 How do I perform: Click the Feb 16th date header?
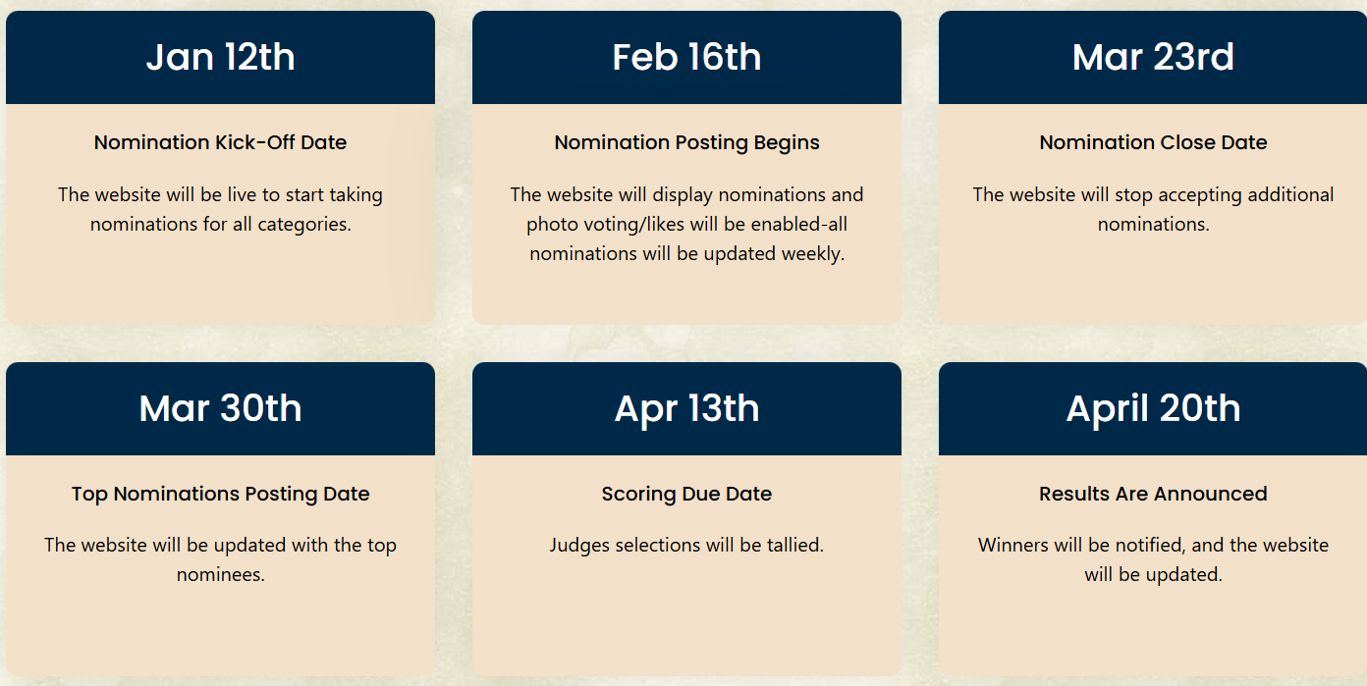point(686,57)
